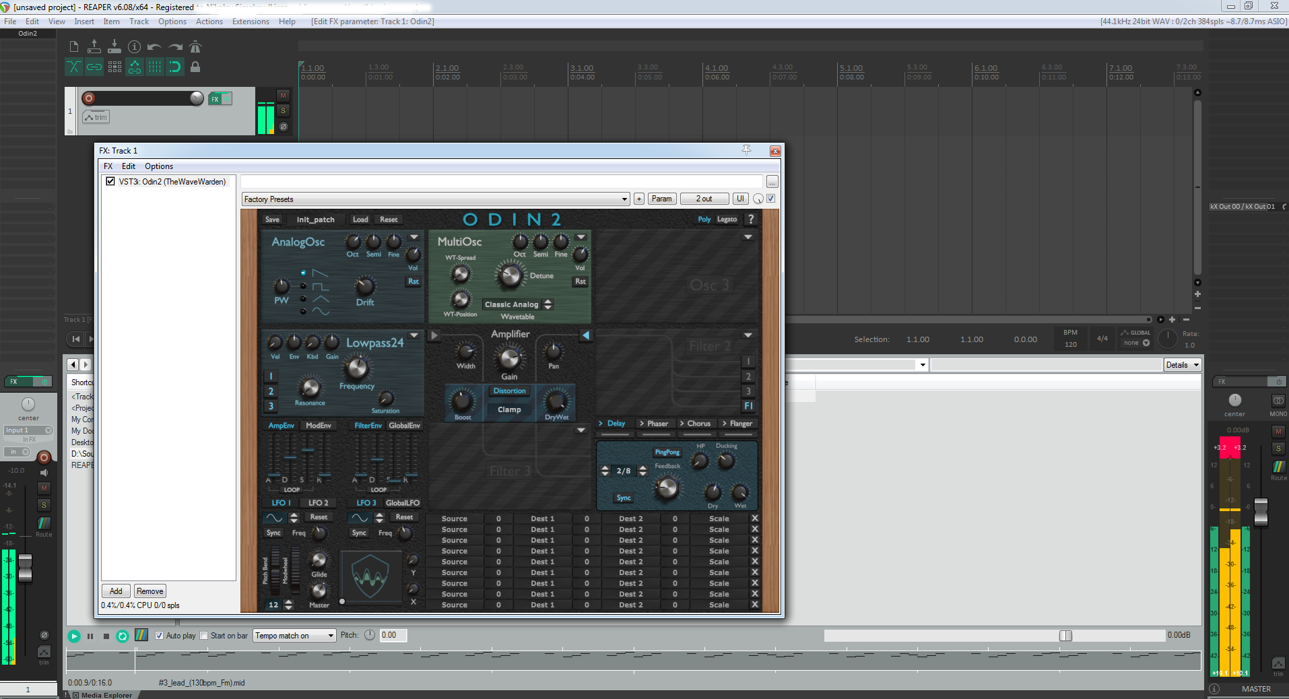Click master track MONO button
Viewport: 1289px width, 699px height.
(1278, 401)
